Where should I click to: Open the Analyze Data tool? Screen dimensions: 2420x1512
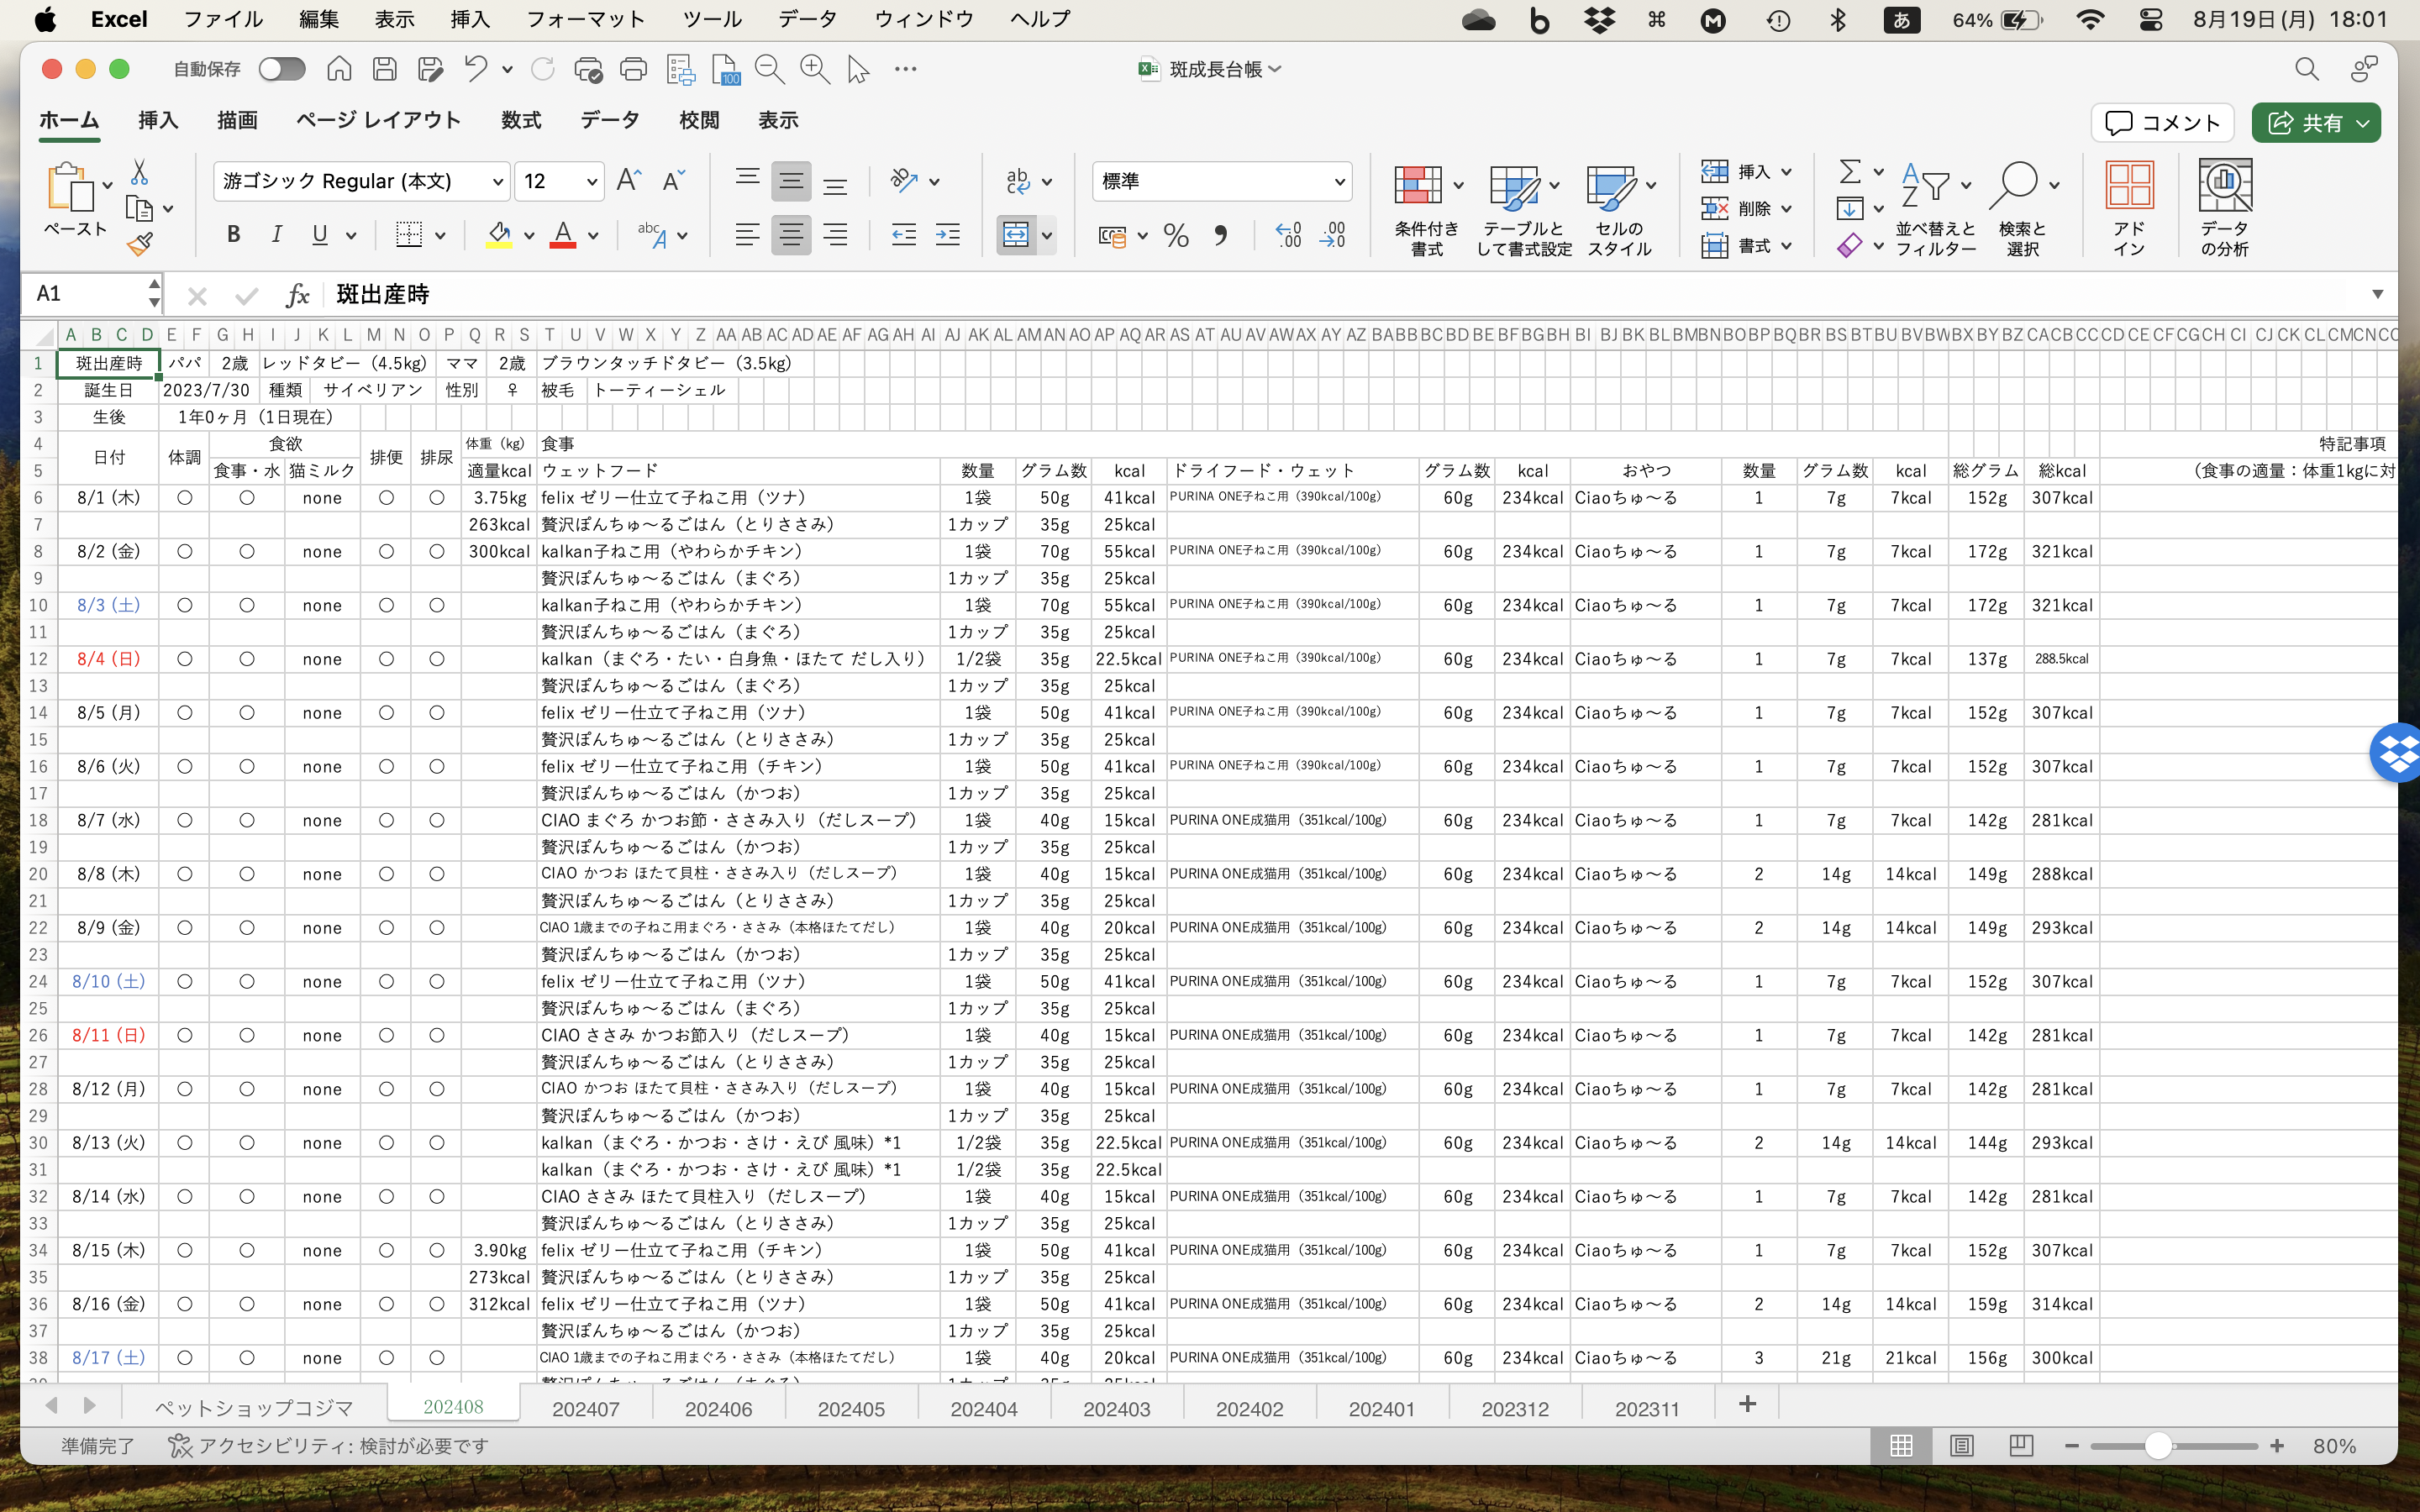[2224, 186]
